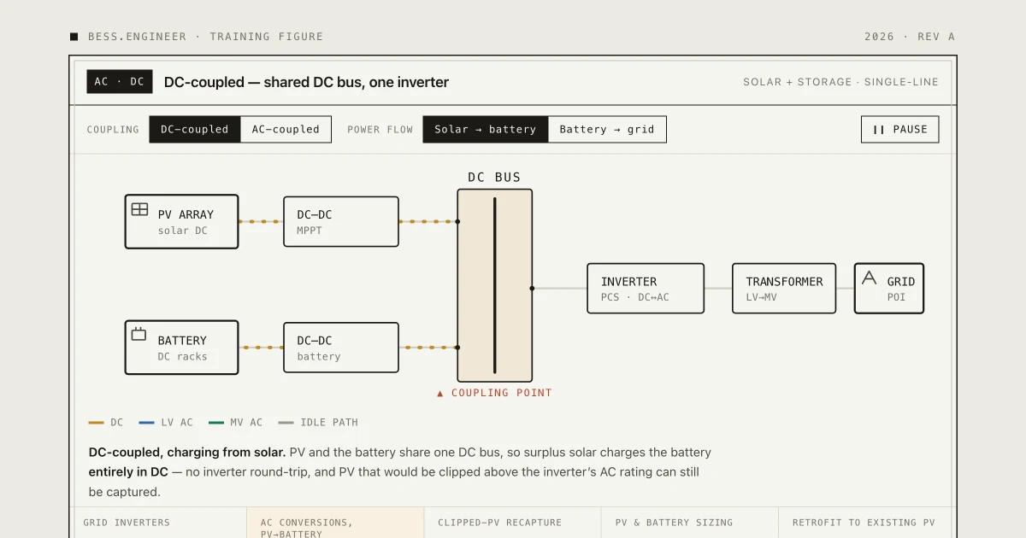1026x538 pixels.
Task: Click the COUPLING label
Action: tap(113, 130)
